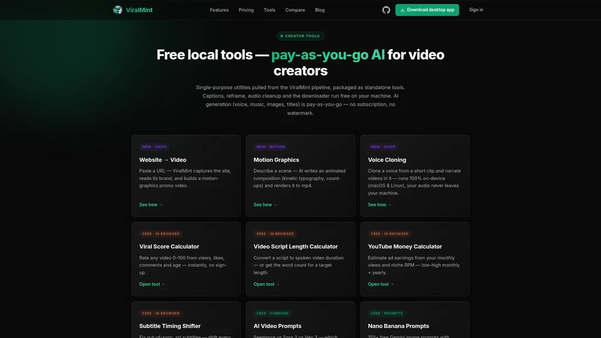Click the NEW · VIDEO tag
The image size is (601, 338).
(154, 147)
